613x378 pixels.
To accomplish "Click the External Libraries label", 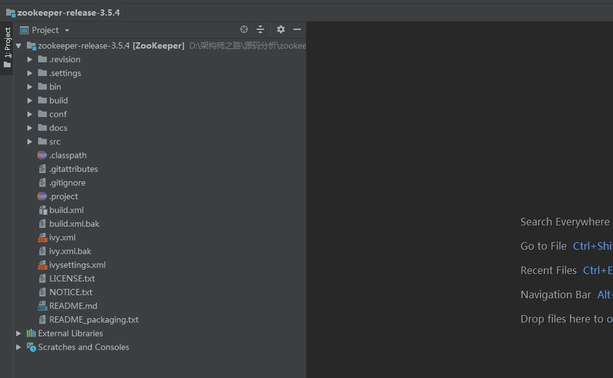I will (71, 333).
